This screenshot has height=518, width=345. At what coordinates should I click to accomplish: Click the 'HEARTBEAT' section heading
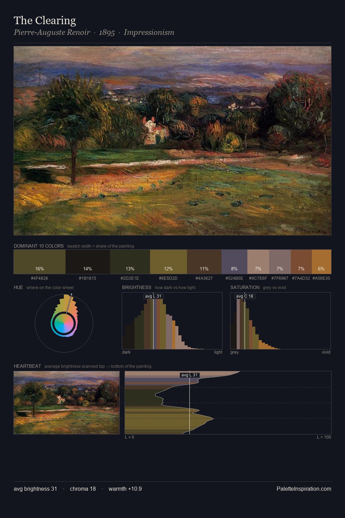[x=27, y=366]
